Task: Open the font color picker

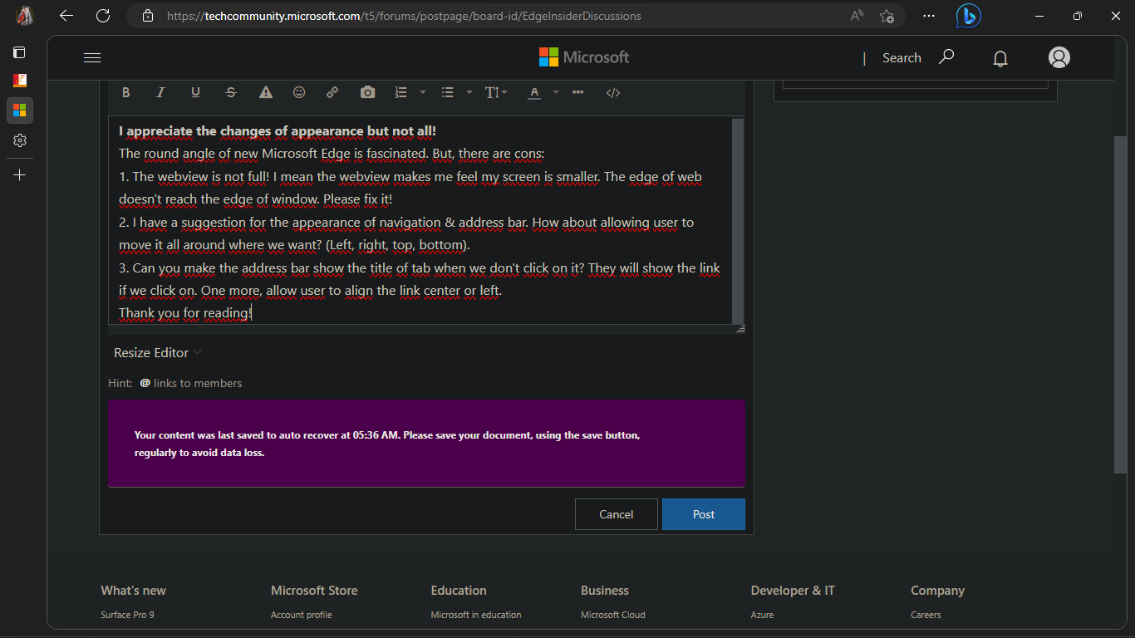Action: coord(534,92)
